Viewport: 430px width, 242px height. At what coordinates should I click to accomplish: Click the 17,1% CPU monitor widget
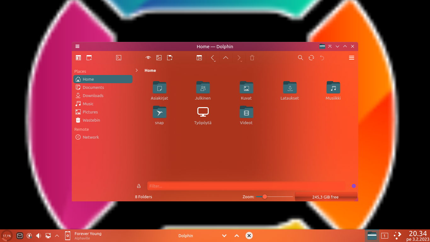point(7,235)
